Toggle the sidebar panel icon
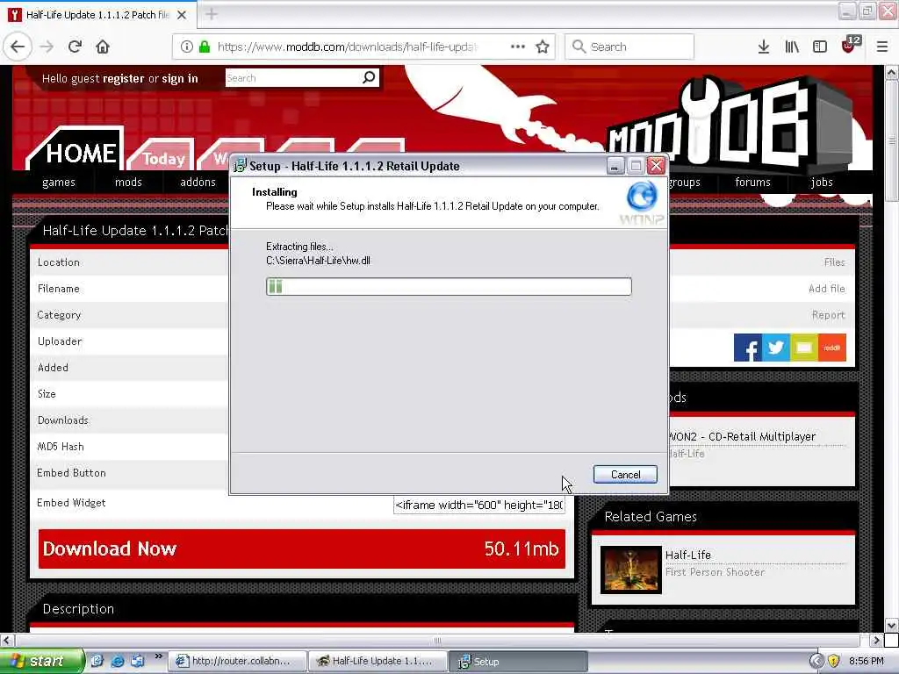 point(820,47)
